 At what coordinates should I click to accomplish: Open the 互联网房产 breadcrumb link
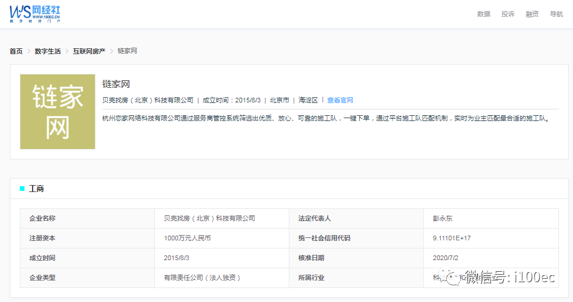point(89,51)
